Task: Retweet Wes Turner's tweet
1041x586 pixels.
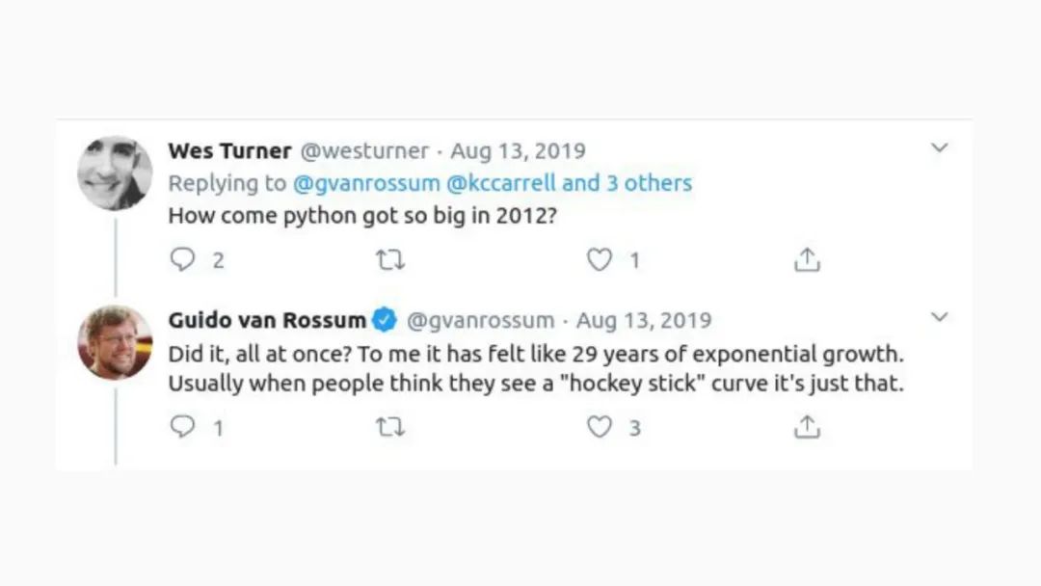Action: point(390,259)
